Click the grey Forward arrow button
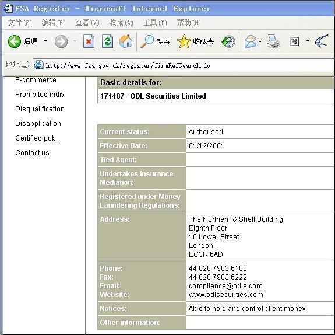335x335 pixels. pyautogui.click(x=61, y=41)
